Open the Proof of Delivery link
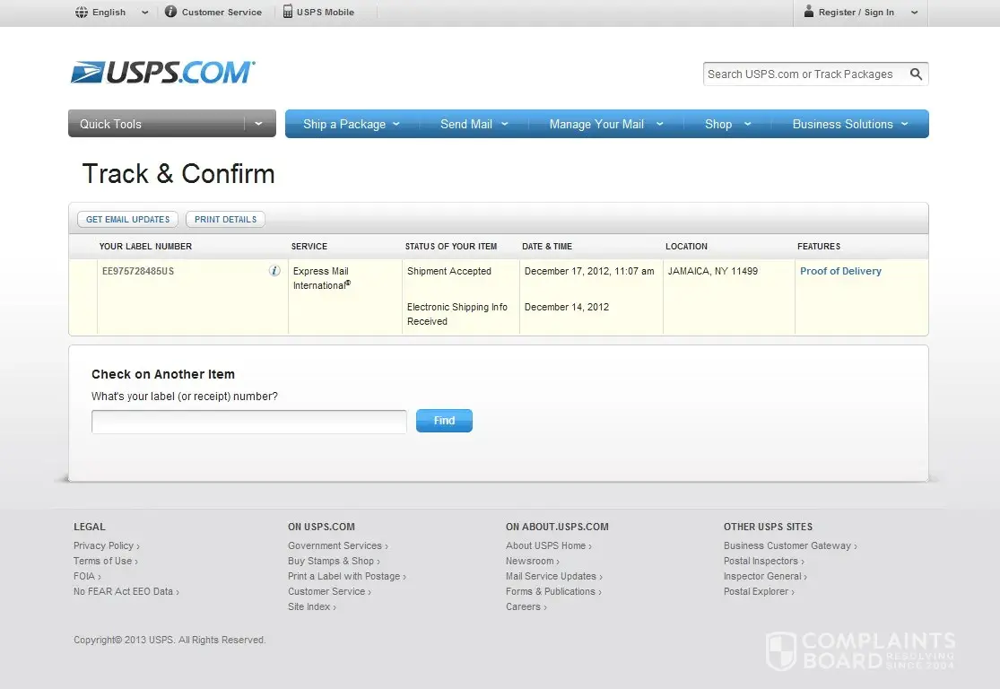Screen dimensions: 1000x689 (840, 271)
